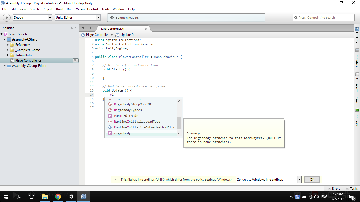The height and width of the screenshot is (202, 360).
Task: Dismiss the line endings warning bar
Action: (115, 180)
